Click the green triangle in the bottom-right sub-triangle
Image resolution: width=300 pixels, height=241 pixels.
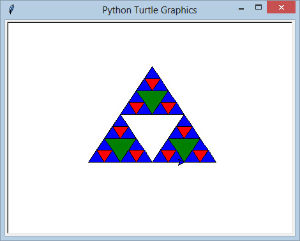(x=184, y=147)
